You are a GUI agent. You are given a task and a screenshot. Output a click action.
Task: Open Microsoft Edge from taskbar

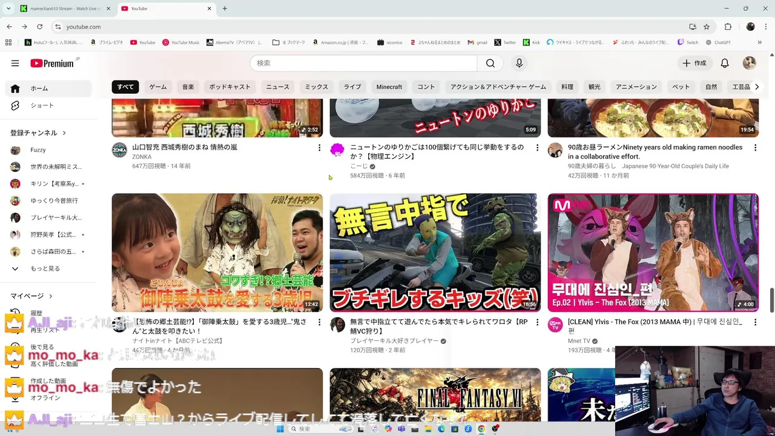pos(441,429)
